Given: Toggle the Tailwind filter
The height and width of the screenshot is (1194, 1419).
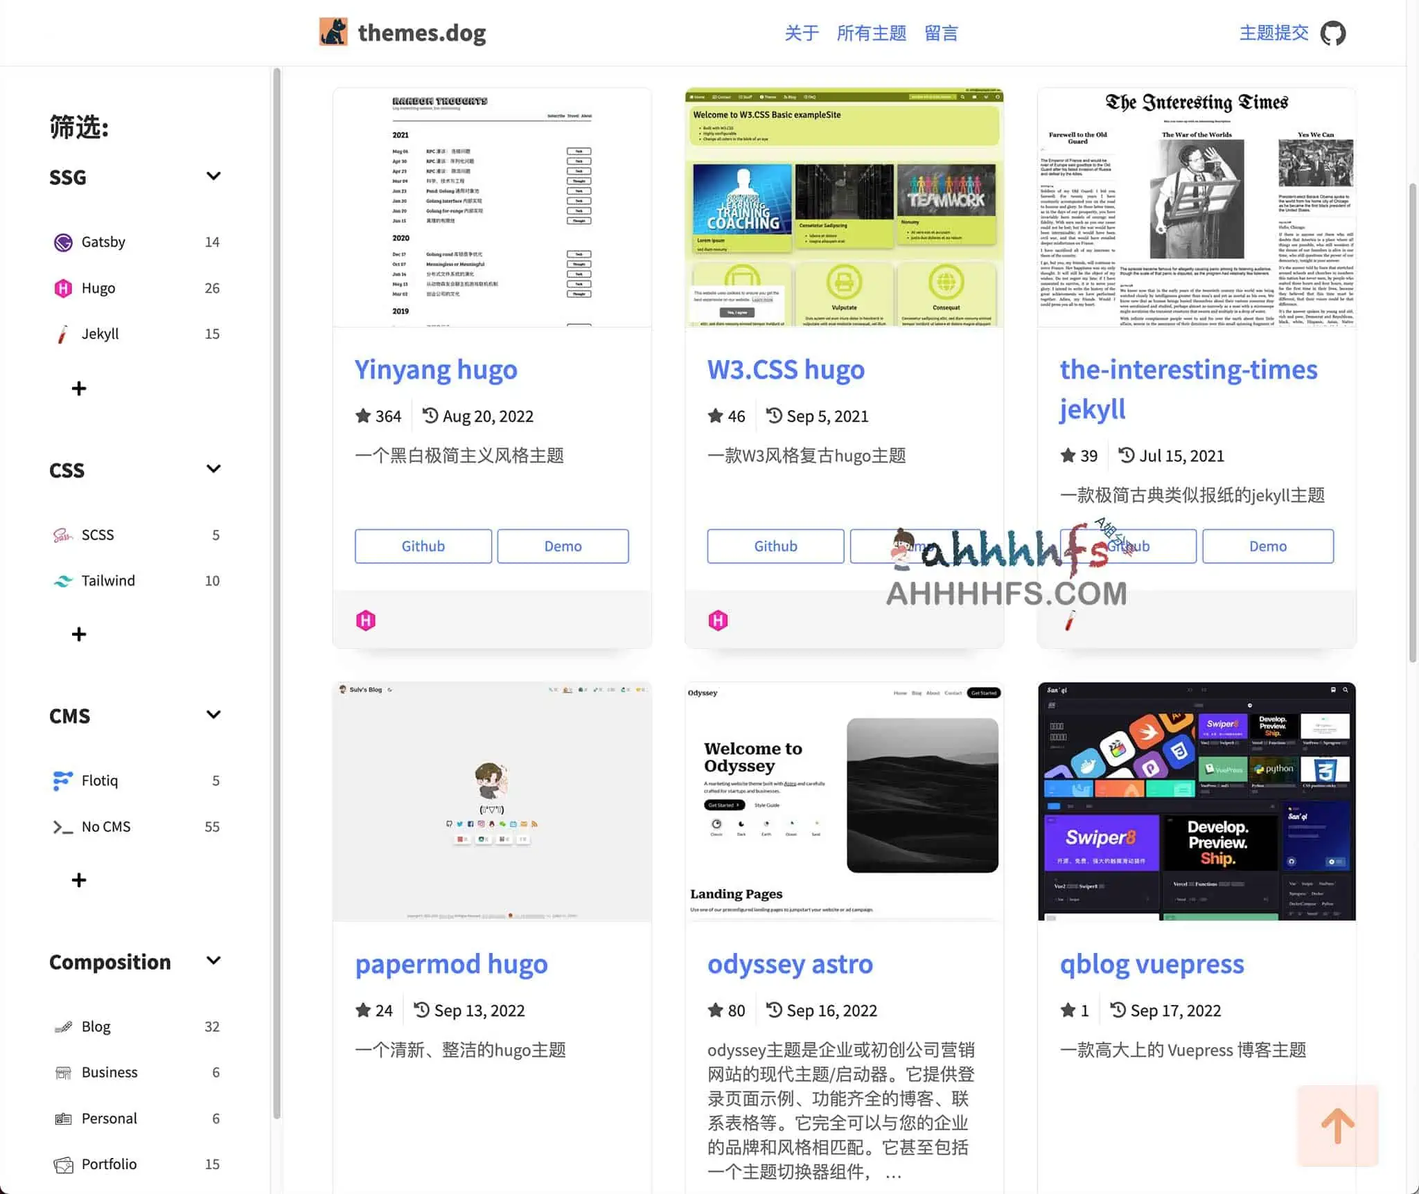Looking at the screenshot, I should click(x=108, y=580).
